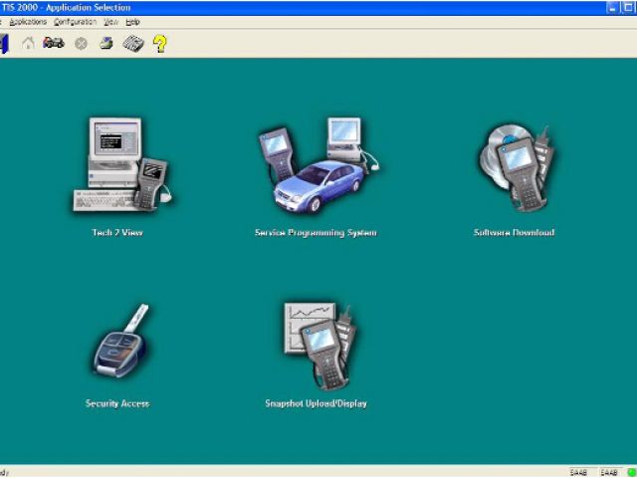Click the keyboard-like device icon in toolbar
637x478 pixels.
click(x=132, y=44)
